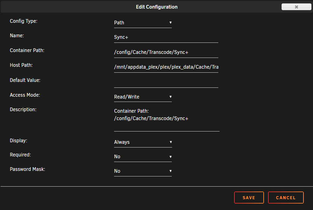Open the Password Mask dropdown
The width and height of the screenshot is (313, 210).
point(143,171)
